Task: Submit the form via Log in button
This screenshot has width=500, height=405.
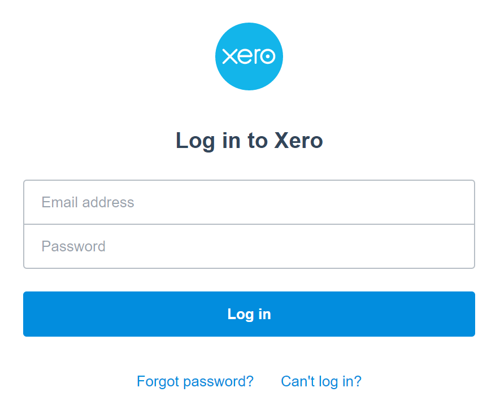Action: click(x=249, y=314)
